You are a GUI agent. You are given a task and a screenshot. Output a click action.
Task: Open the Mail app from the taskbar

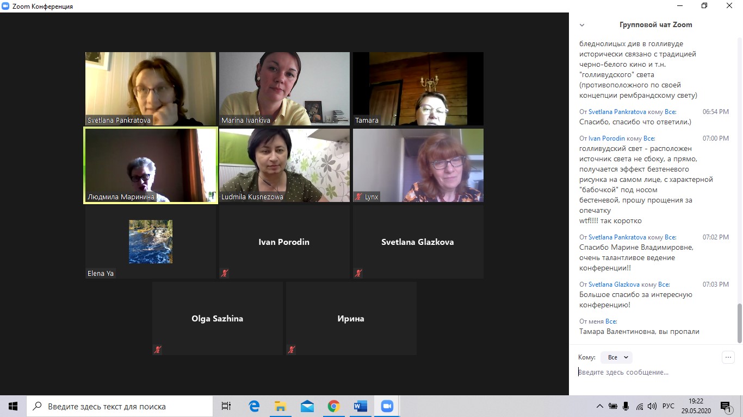[x=307, y=406]
